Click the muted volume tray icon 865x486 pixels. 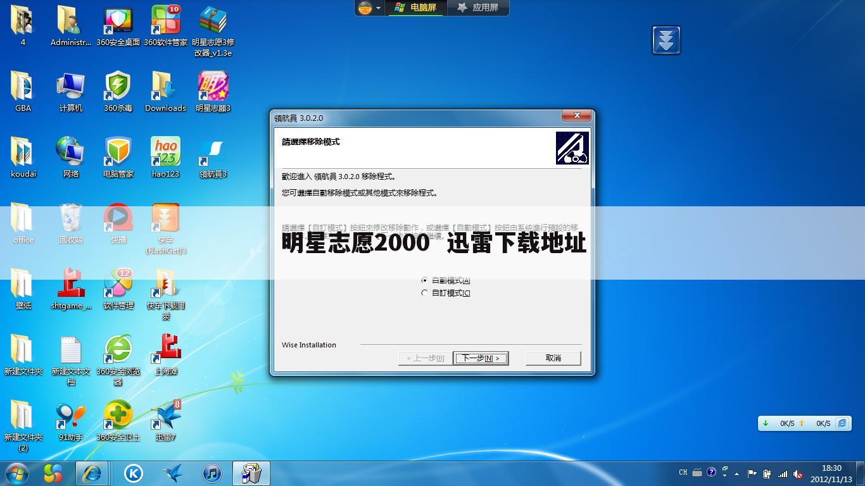click(798, 473)
